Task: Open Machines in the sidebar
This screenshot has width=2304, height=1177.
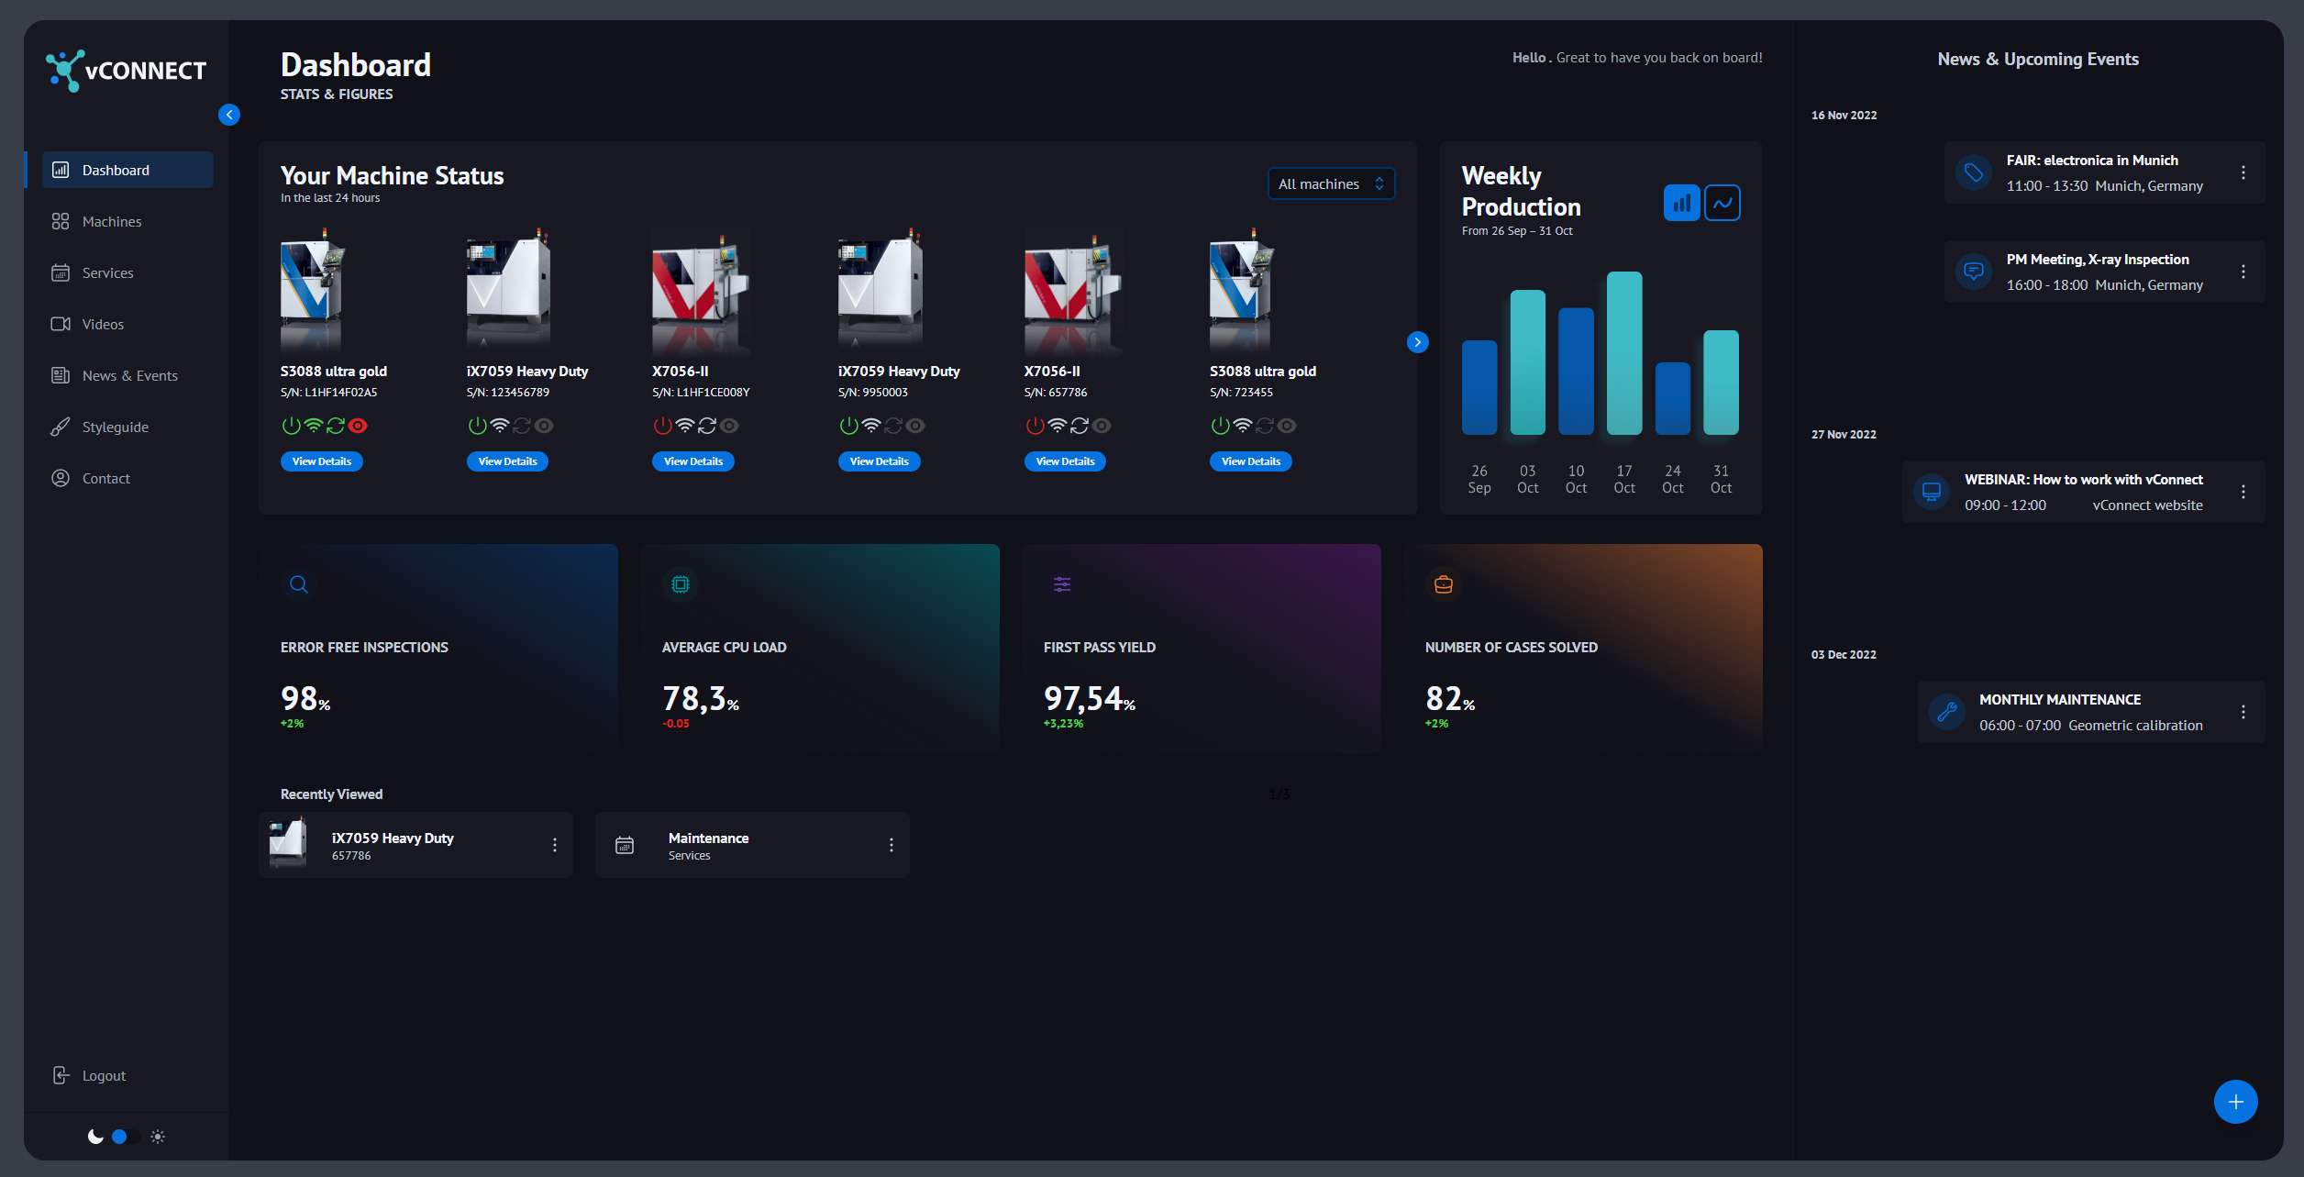Action: click(x=111, y=221)
